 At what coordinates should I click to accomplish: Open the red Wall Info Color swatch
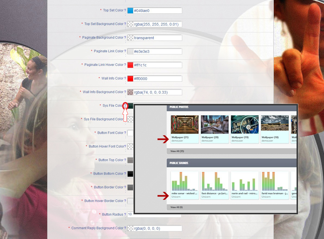(x=130, y=79)
